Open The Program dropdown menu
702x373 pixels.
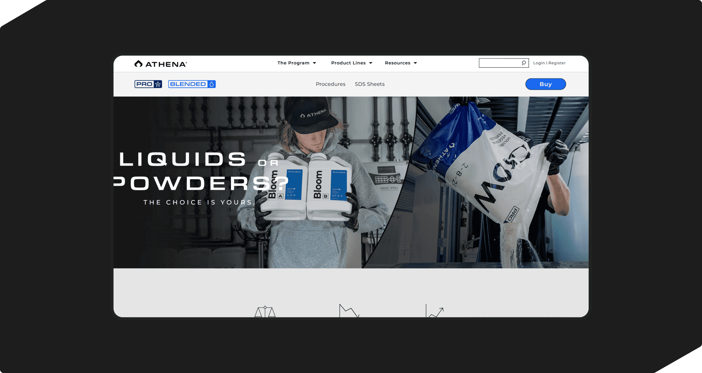click(x=297, y=63)
